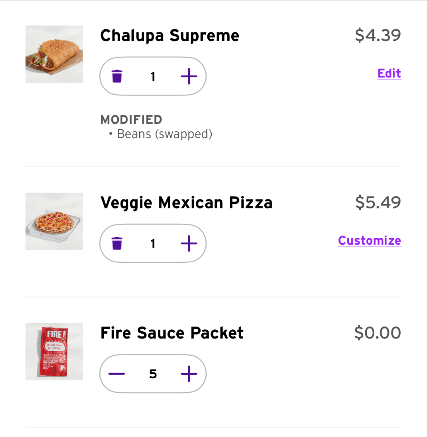Click the Fire Sauce quantity of 5
This screenshot has height=437, width=427.
(x=153, y=374)
